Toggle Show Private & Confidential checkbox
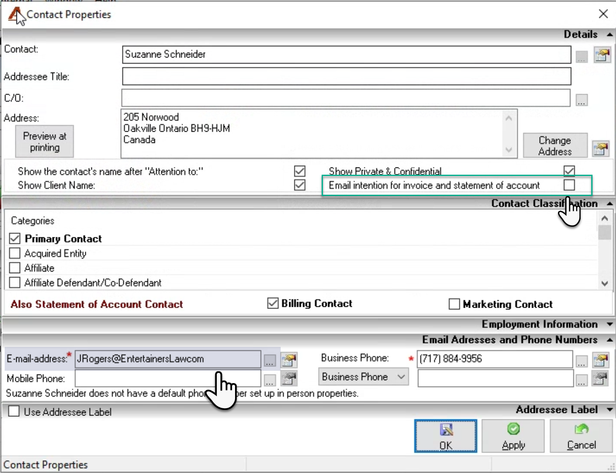Image resolution: width=616 pixels, height=473 pixels. click(569, 171)
